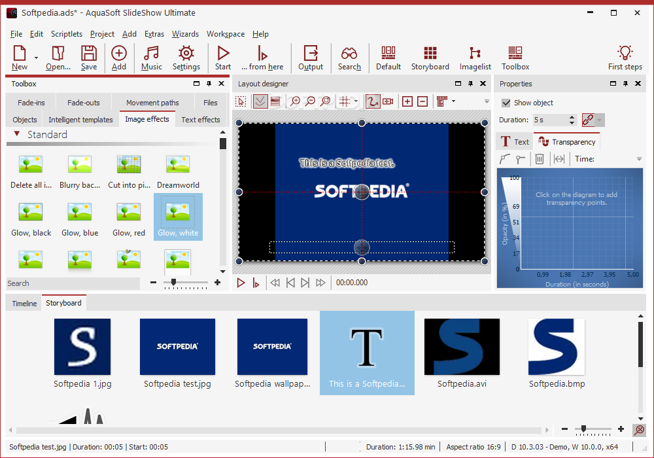Image resolution: width=654 pixels, height=458 pixels.
Task: Toggle the duration link chain button
Action: 588,120
